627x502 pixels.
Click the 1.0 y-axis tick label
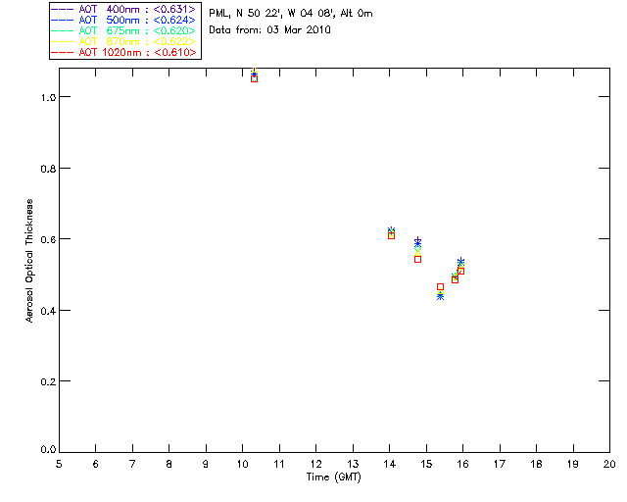click(x=48, y=97)
